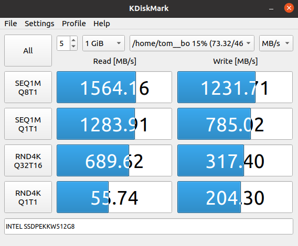This screenshot has height=246, width=298.
Task: Start the SEQ1M Q8T1 benchmark
Action: (x=28, y=87)
